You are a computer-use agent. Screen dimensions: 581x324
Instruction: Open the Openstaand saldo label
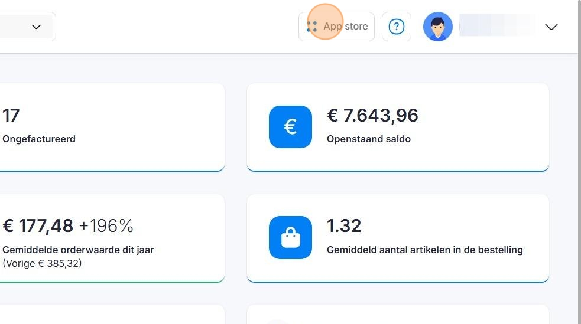369,139
